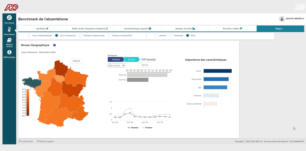Open the Décroissant sort dropdown
The height and width of the screenshot is (151, 306).
(x=116, y=65)
